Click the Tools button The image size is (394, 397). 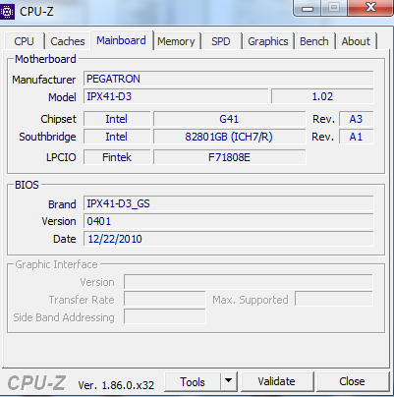point(193,381)
